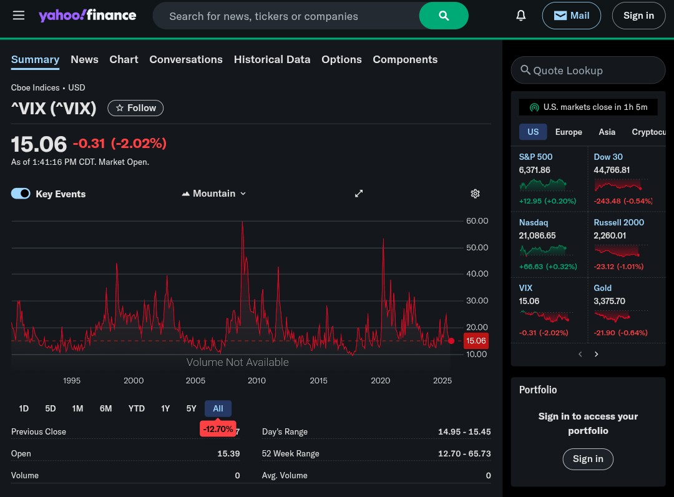Select the 1D chart range
The width and height of the screenshot is (674, 497).
(24, 408)
